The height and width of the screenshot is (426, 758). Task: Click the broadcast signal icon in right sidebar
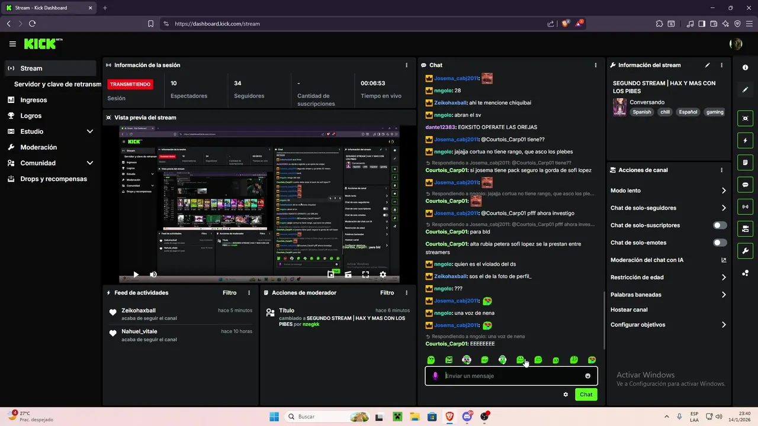pos(746,206)
